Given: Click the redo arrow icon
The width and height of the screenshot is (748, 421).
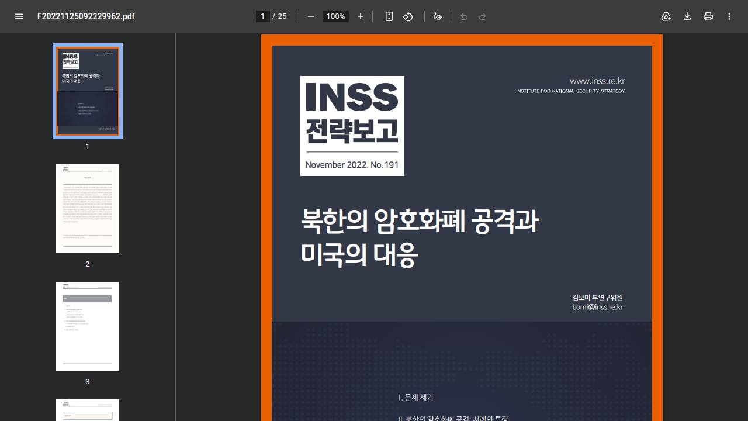Looking at the screenshot, I should click(483, 16).
